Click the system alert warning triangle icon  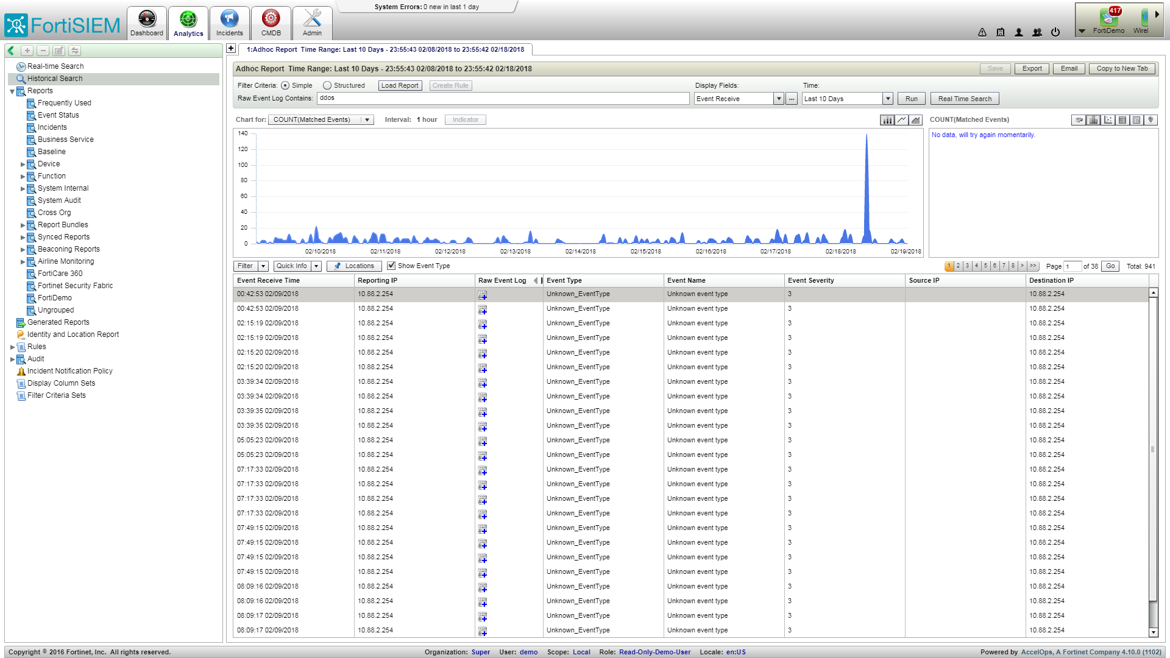pyautogui.click(x=982, y=32)
